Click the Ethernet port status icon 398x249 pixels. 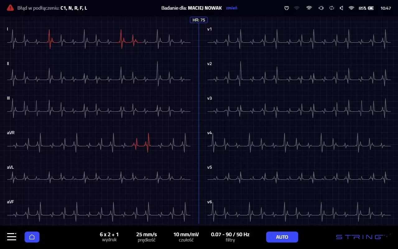pos(286,8)
